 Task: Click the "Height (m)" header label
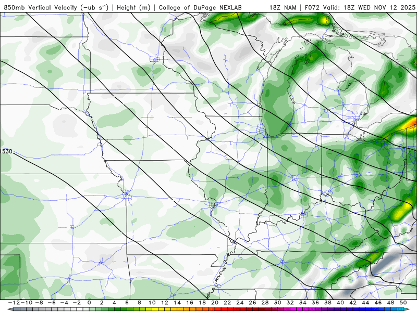(x=133, y=7)
